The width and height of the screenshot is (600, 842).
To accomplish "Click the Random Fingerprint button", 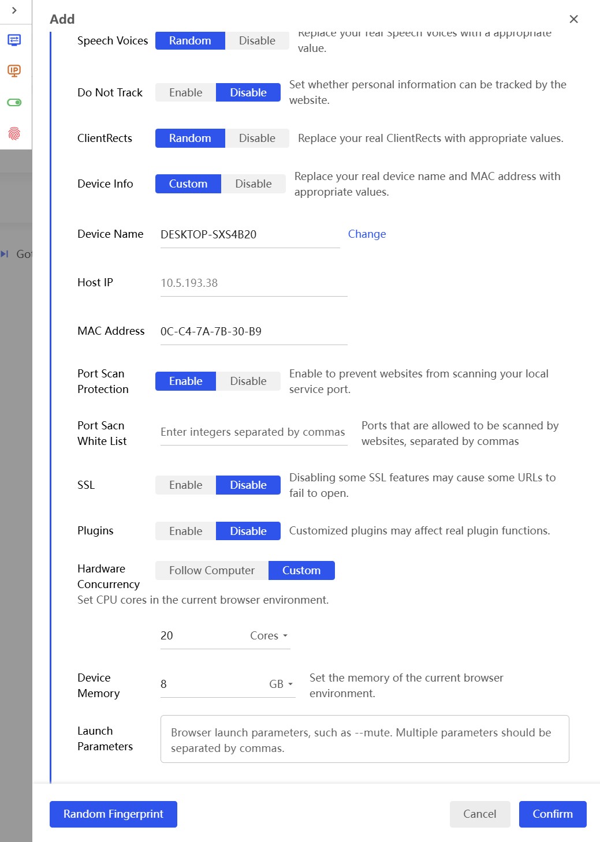I will tap(113, 814).
